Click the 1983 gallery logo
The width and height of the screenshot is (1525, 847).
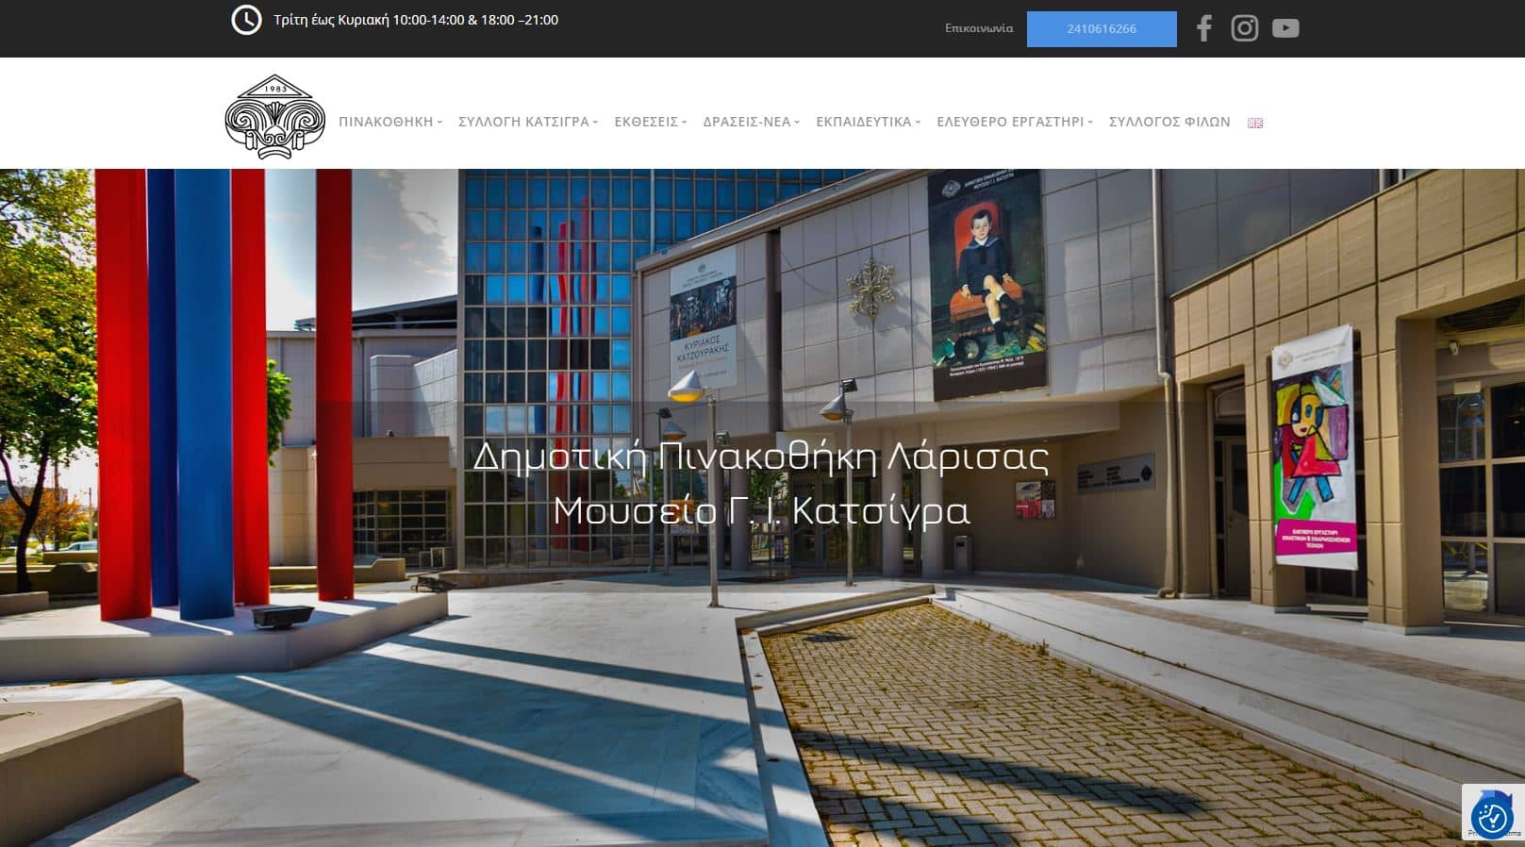pyautogui.click(x=274, y=117)
